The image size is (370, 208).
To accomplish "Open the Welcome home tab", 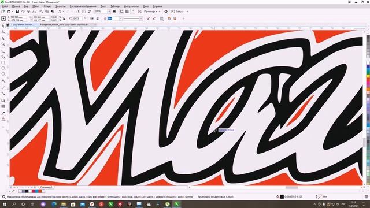I will [x=8, y=24].
